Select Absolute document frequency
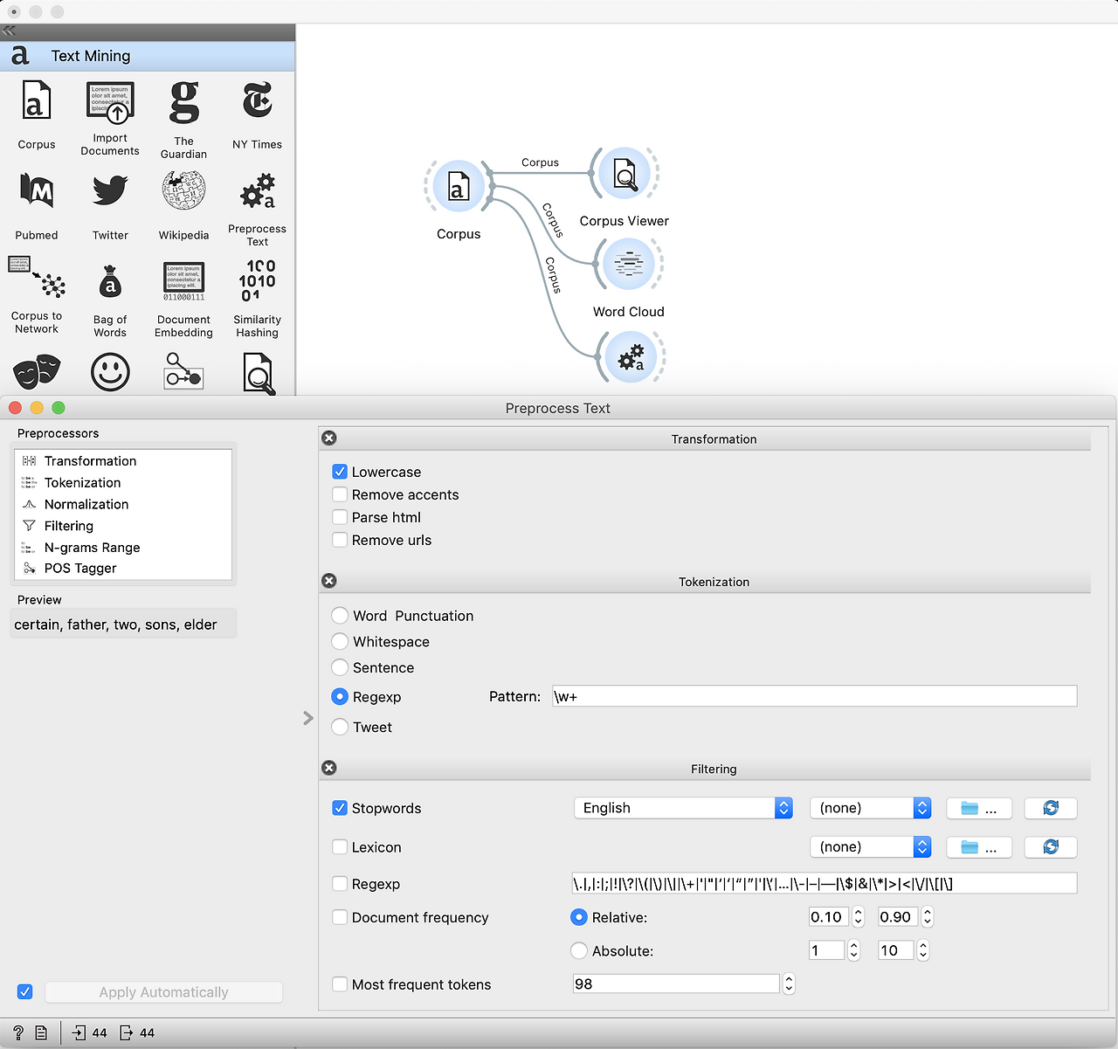The height and width of the screenshot is (1049, 1118). 579,950
